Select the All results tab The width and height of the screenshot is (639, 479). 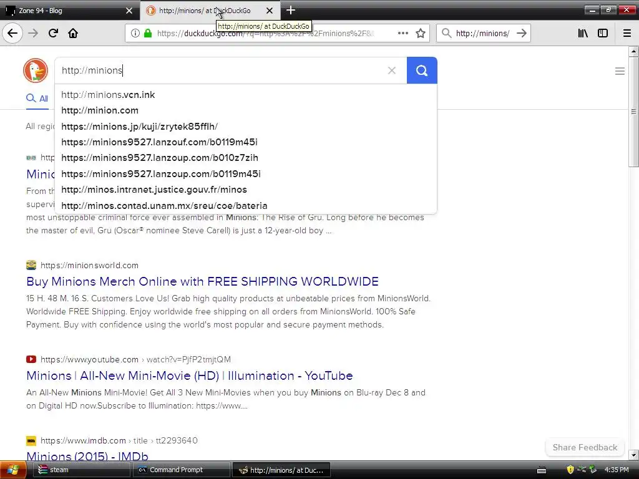click(x=37, y=99)
